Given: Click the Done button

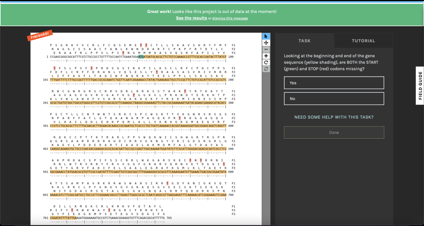Looking at the screenshot, I should pos(334,132).
